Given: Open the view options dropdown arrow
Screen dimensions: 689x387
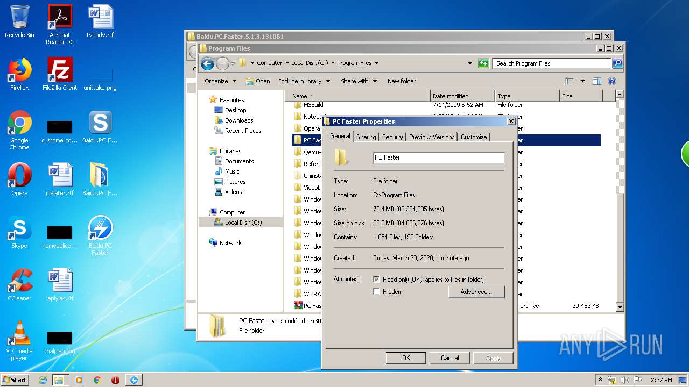Looking at the screenshot, I should click(582, 81).
